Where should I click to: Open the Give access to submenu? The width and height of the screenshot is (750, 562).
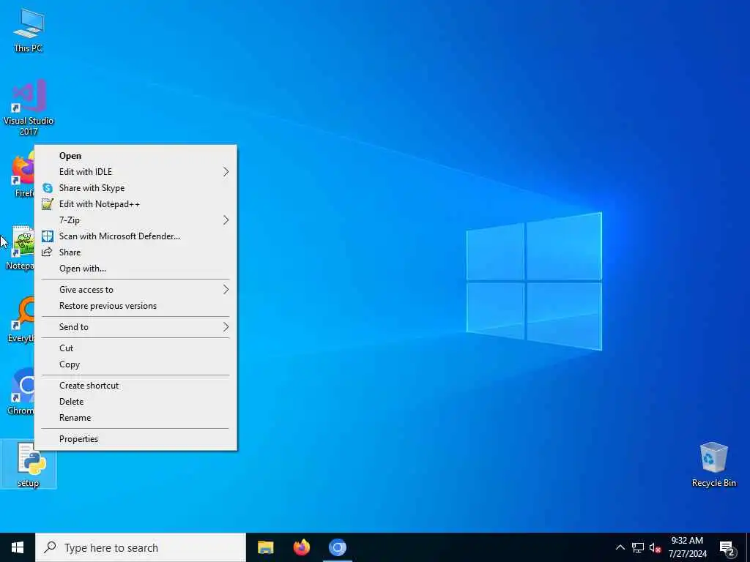[x=135, y=290]
